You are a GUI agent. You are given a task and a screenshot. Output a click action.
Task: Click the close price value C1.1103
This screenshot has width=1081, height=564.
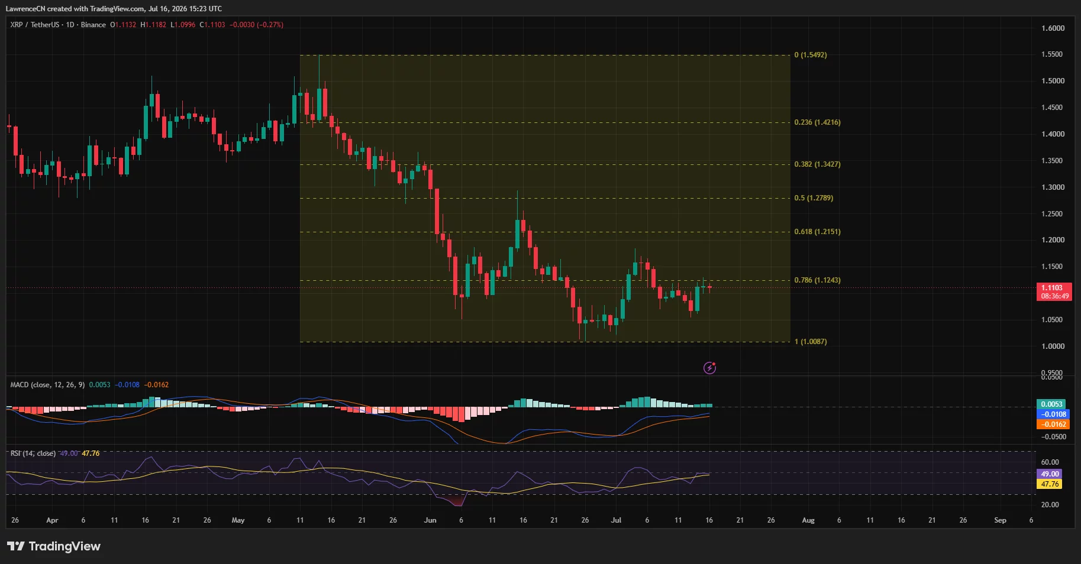coord(212,25)
